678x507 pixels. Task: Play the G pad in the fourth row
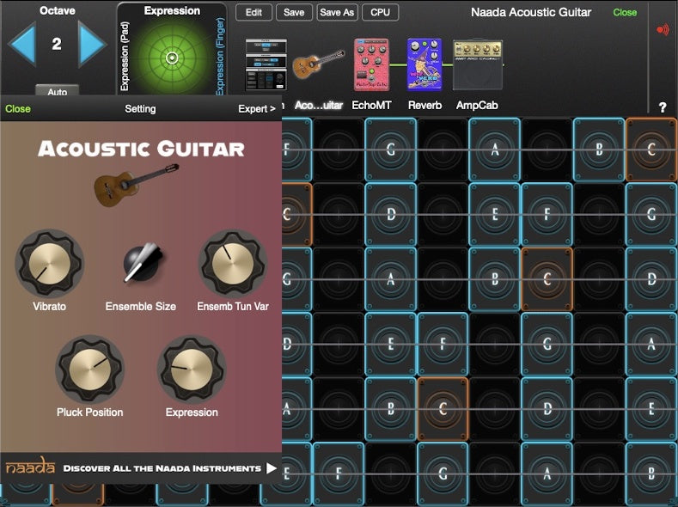pos(547,344)
